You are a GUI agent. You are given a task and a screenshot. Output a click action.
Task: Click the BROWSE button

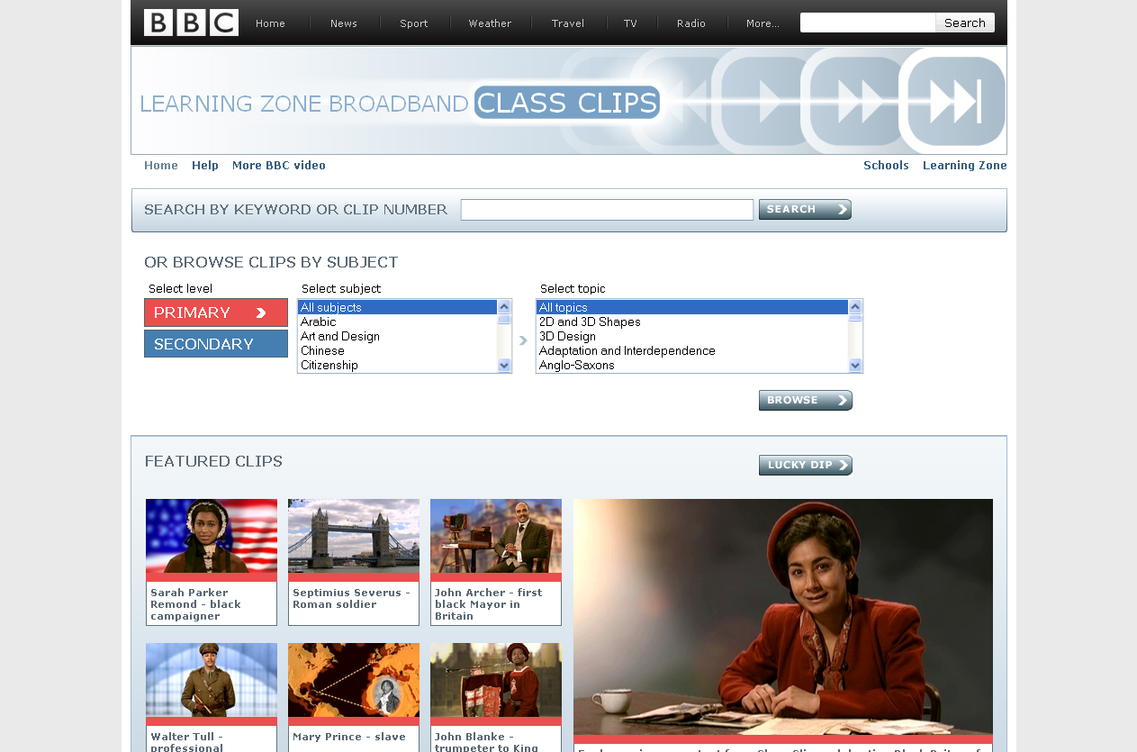tap(805, 400)
